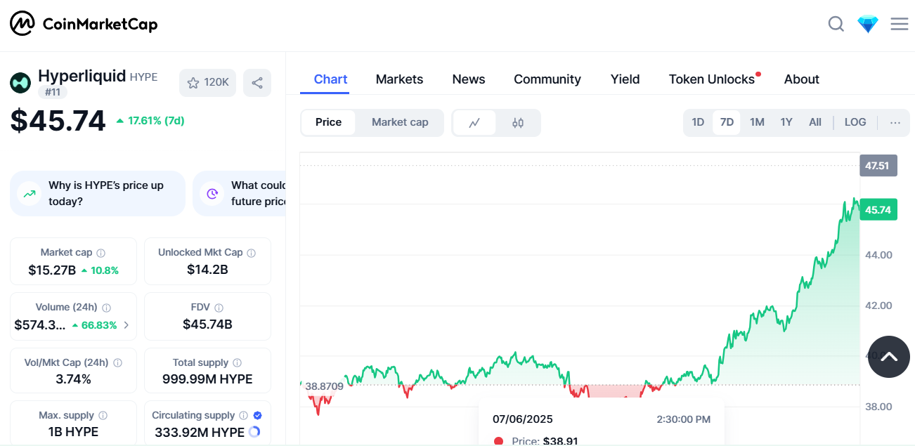Click the purple clock icon in future price card
Screen dimensions: 915x446
[212, 194]
